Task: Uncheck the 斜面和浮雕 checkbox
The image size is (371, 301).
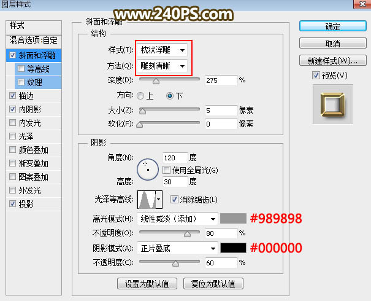Action: coord(12,55)
